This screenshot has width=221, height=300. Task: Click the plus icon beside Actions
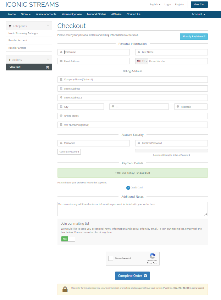click(x=10, y=60)
